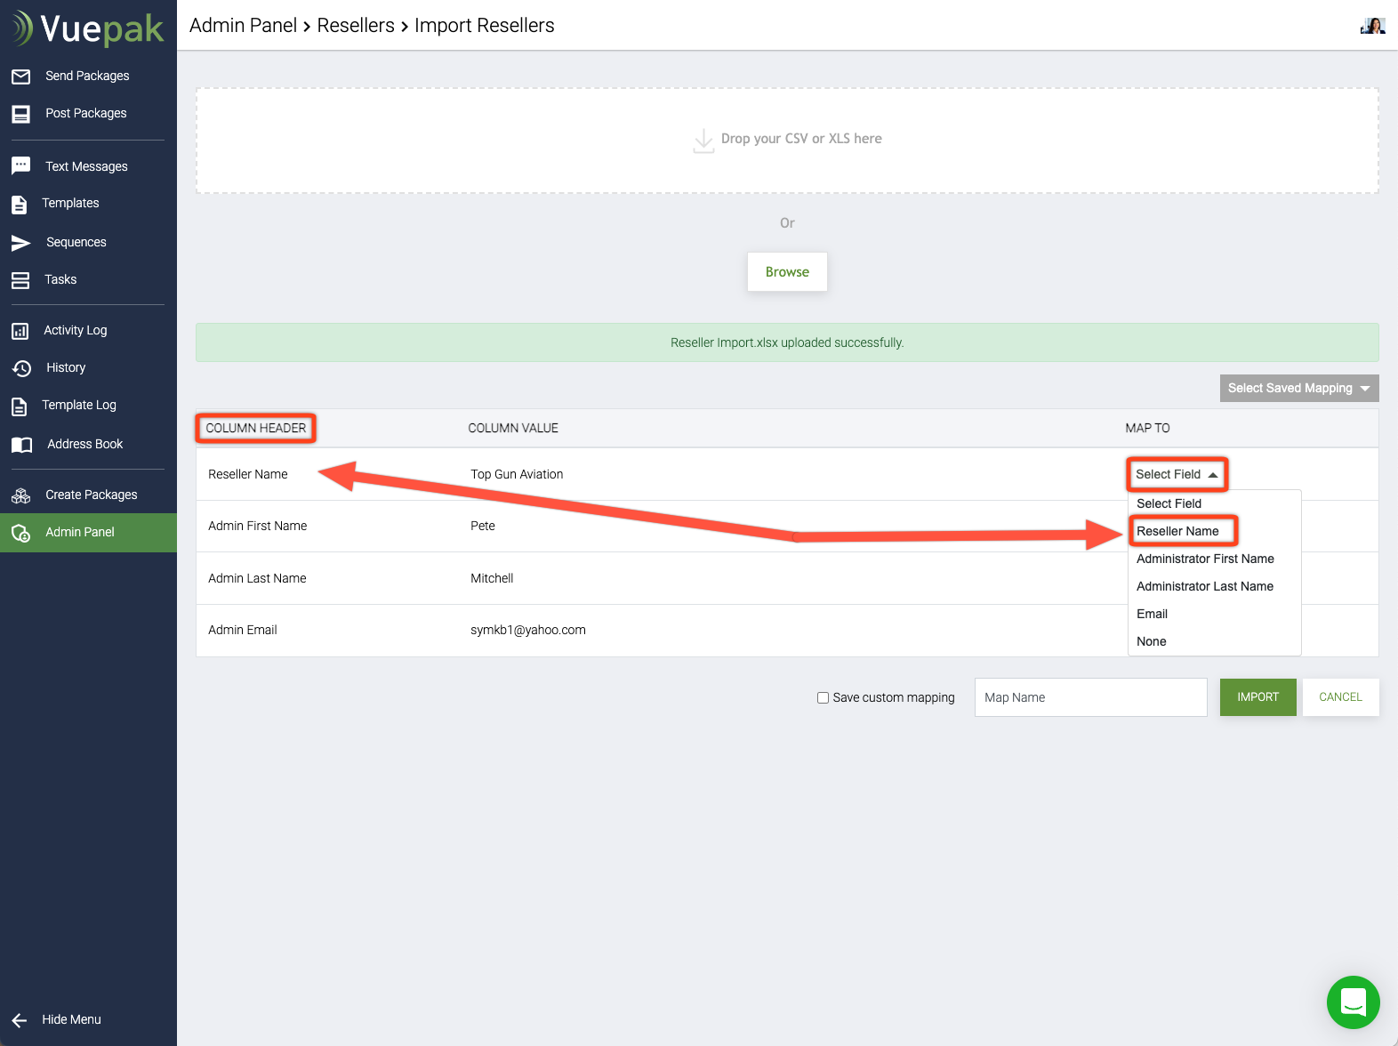Screen dimensions: 1398x1046
Task: Open the Select Saved Mapping dropdown
Action: click(1299, 388)
